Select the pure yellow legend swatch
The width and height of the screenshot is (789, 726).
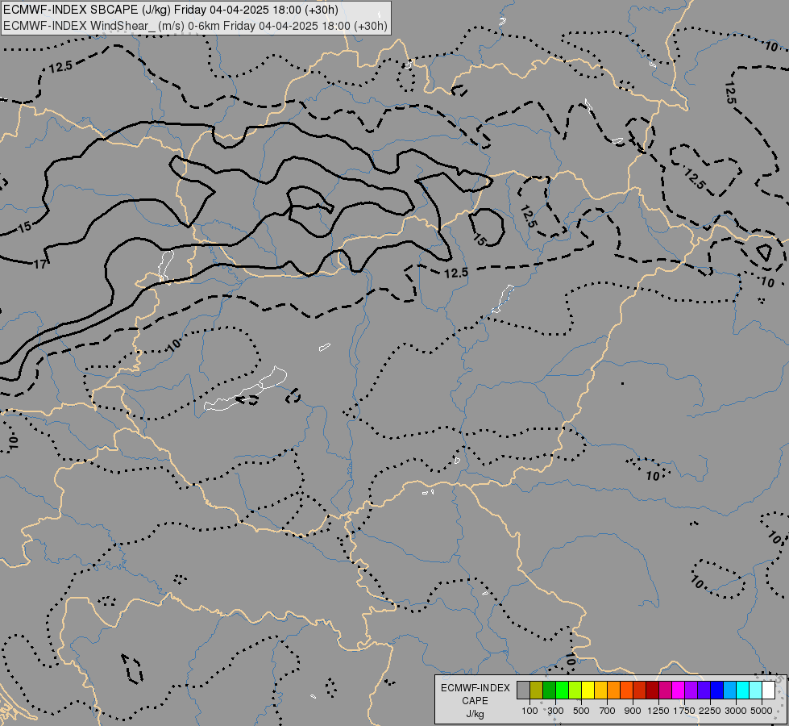[588, 690]
